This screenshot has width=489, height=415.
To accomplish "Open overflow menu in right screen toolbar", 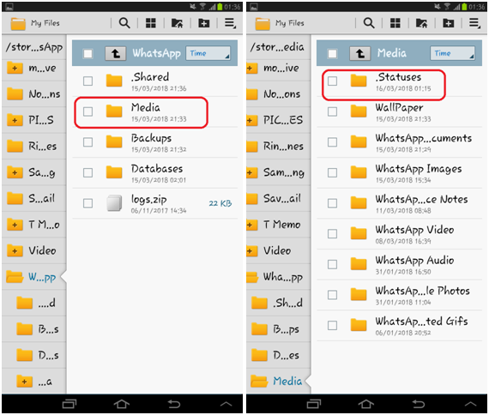I will [x=474, y=23].
